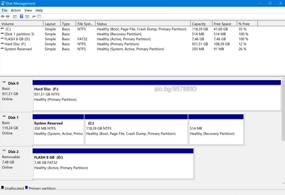Sort by the Status column header

click(x=143, y=24)
